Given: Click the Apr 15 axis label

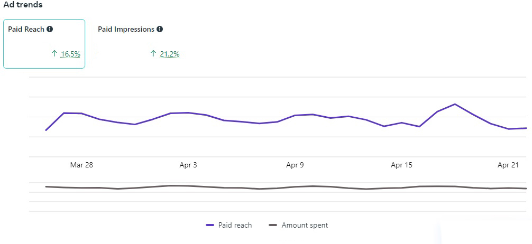Looking at the screenshot, I should coord(401,165).
